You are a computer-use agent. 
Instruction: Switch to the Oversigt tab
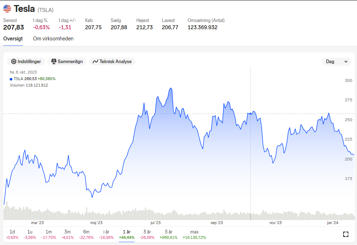[13, 39]
